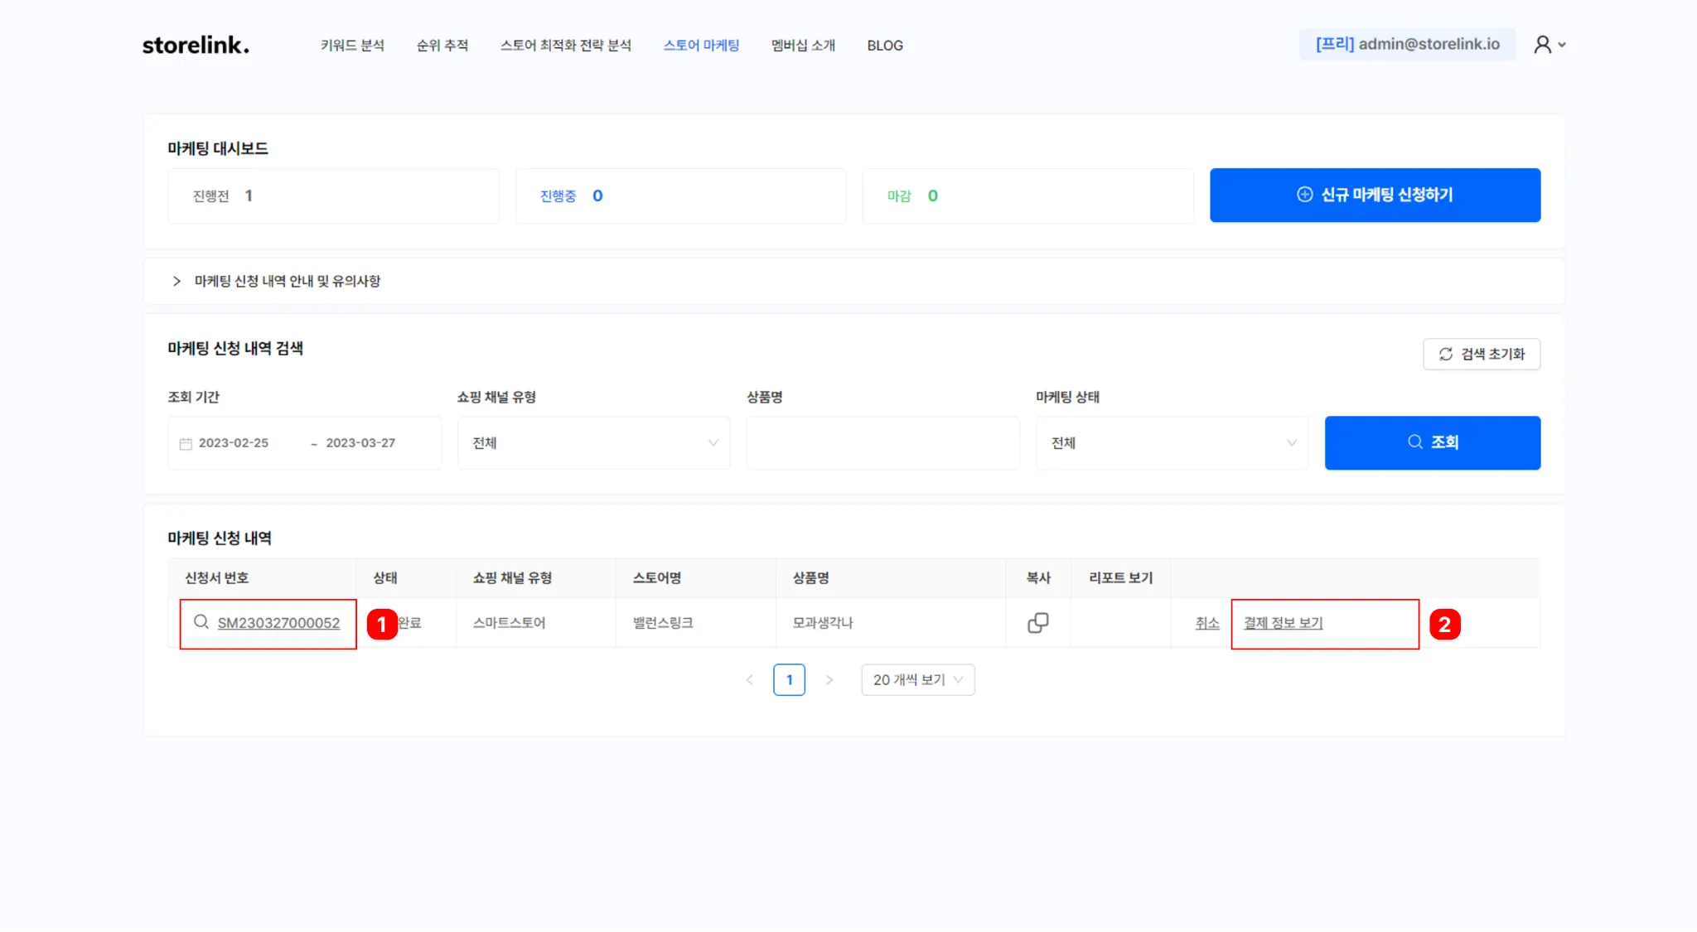This screenshot has height=932, width=1697.
Task: Open the 결제 정보 보기 link
Action: pyautogui.click(x=1283, y=623)
